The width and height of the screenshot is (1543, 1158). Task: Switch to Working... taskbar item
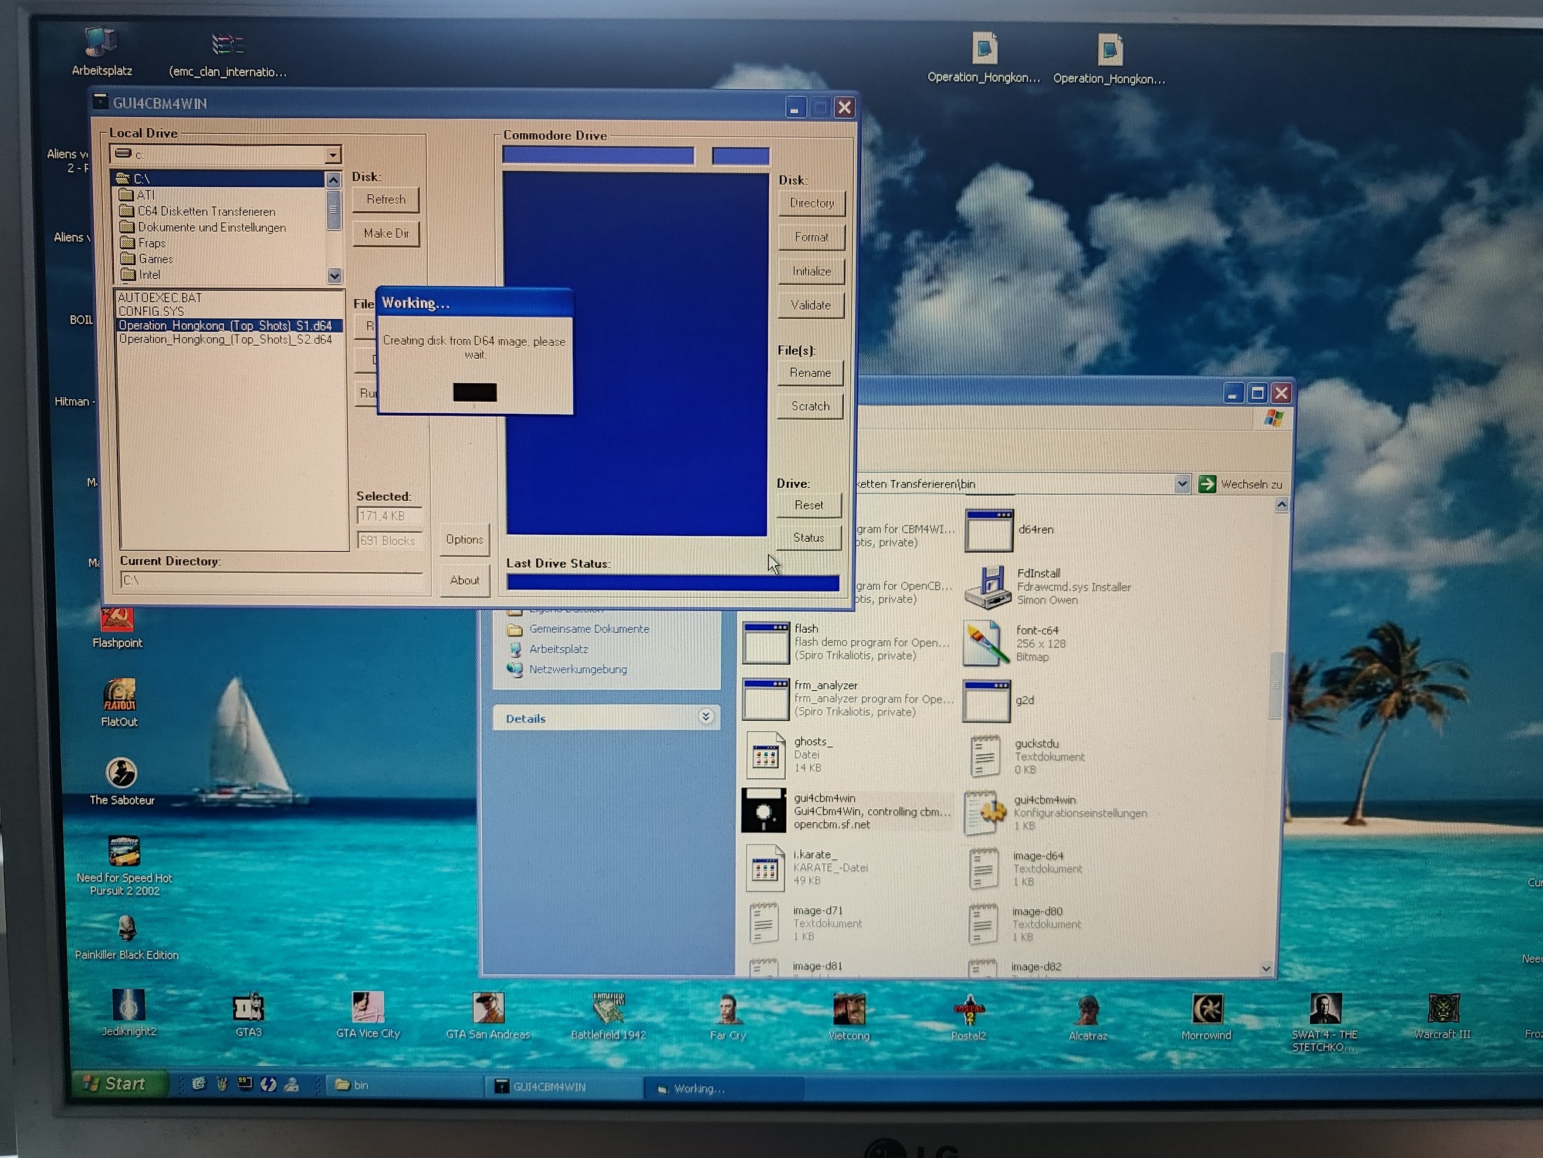(723, 1088)
